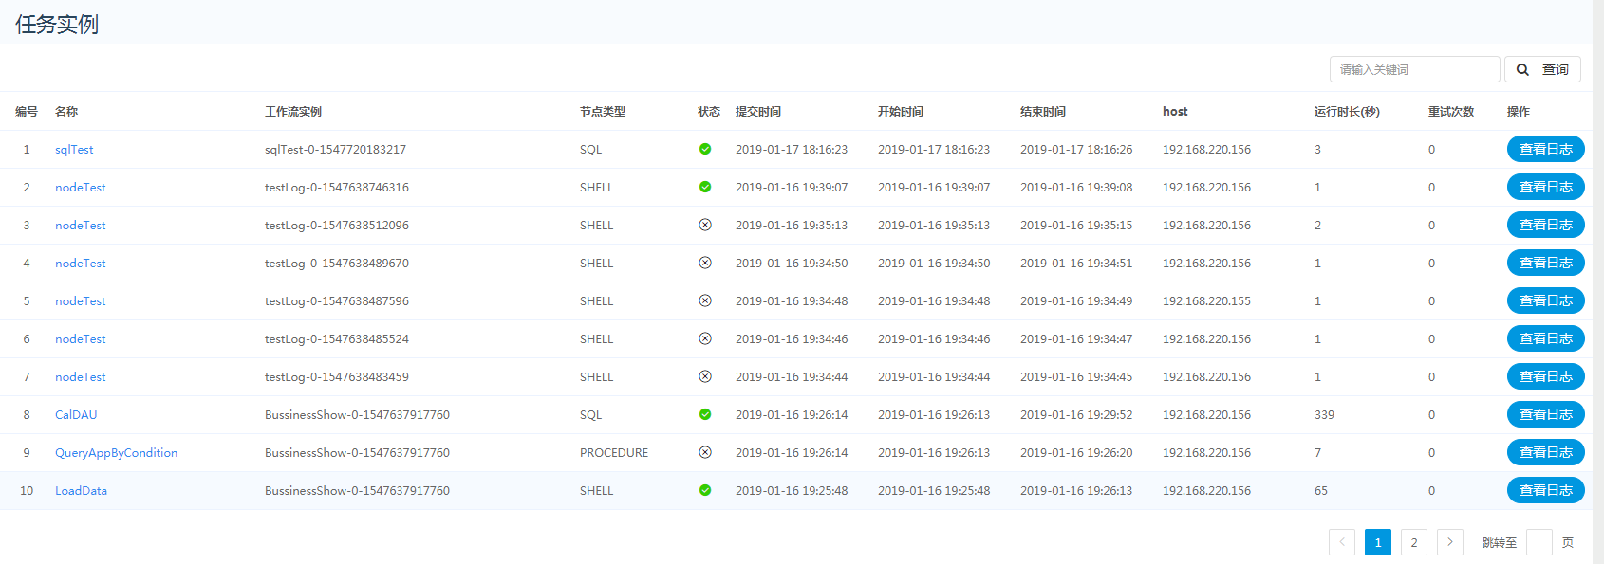Click failed status icon for testLog-0-1547638487596
Image resolution: width=1604 pixels, height=564 pixels.
pos(705,300)
